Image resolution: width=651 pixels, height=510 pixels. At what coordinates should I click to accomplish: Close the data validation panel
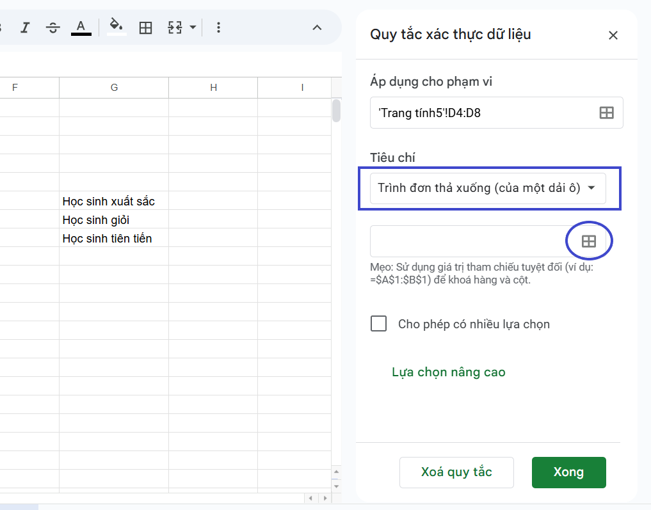(613, 35)
